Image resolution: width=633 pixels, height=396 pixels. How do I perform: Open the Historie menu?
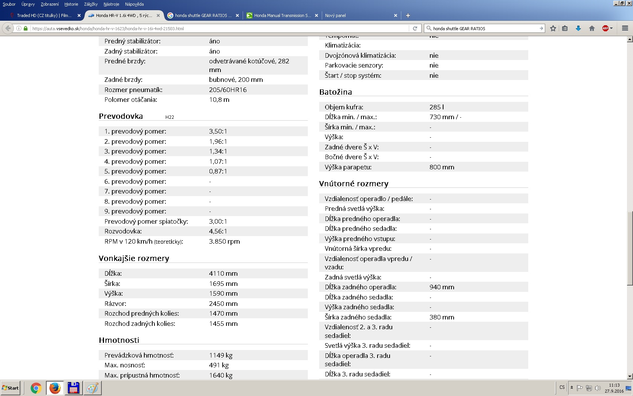(x=71, y=4)
